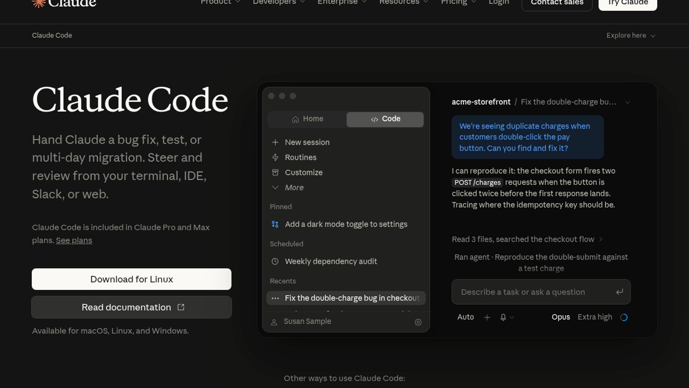Open Customize in the sidebar

point(304,172)
